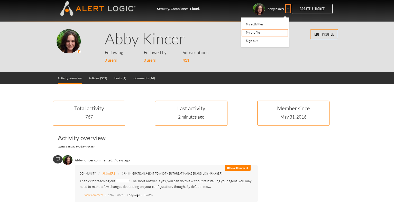
Task: Select the Activity overview tab
Action: (x=70, y=78)
